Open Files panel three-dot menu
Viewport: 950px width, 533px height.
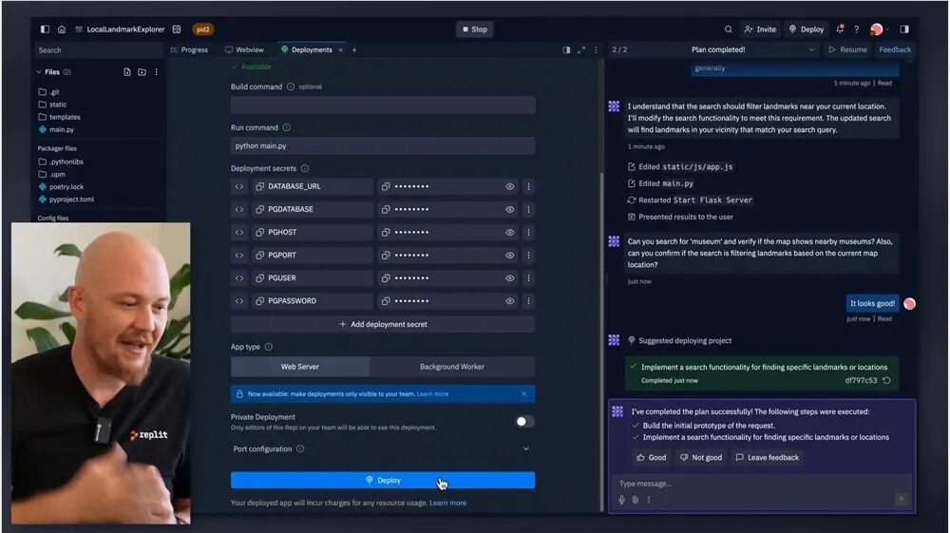click(x=157, y=72)
